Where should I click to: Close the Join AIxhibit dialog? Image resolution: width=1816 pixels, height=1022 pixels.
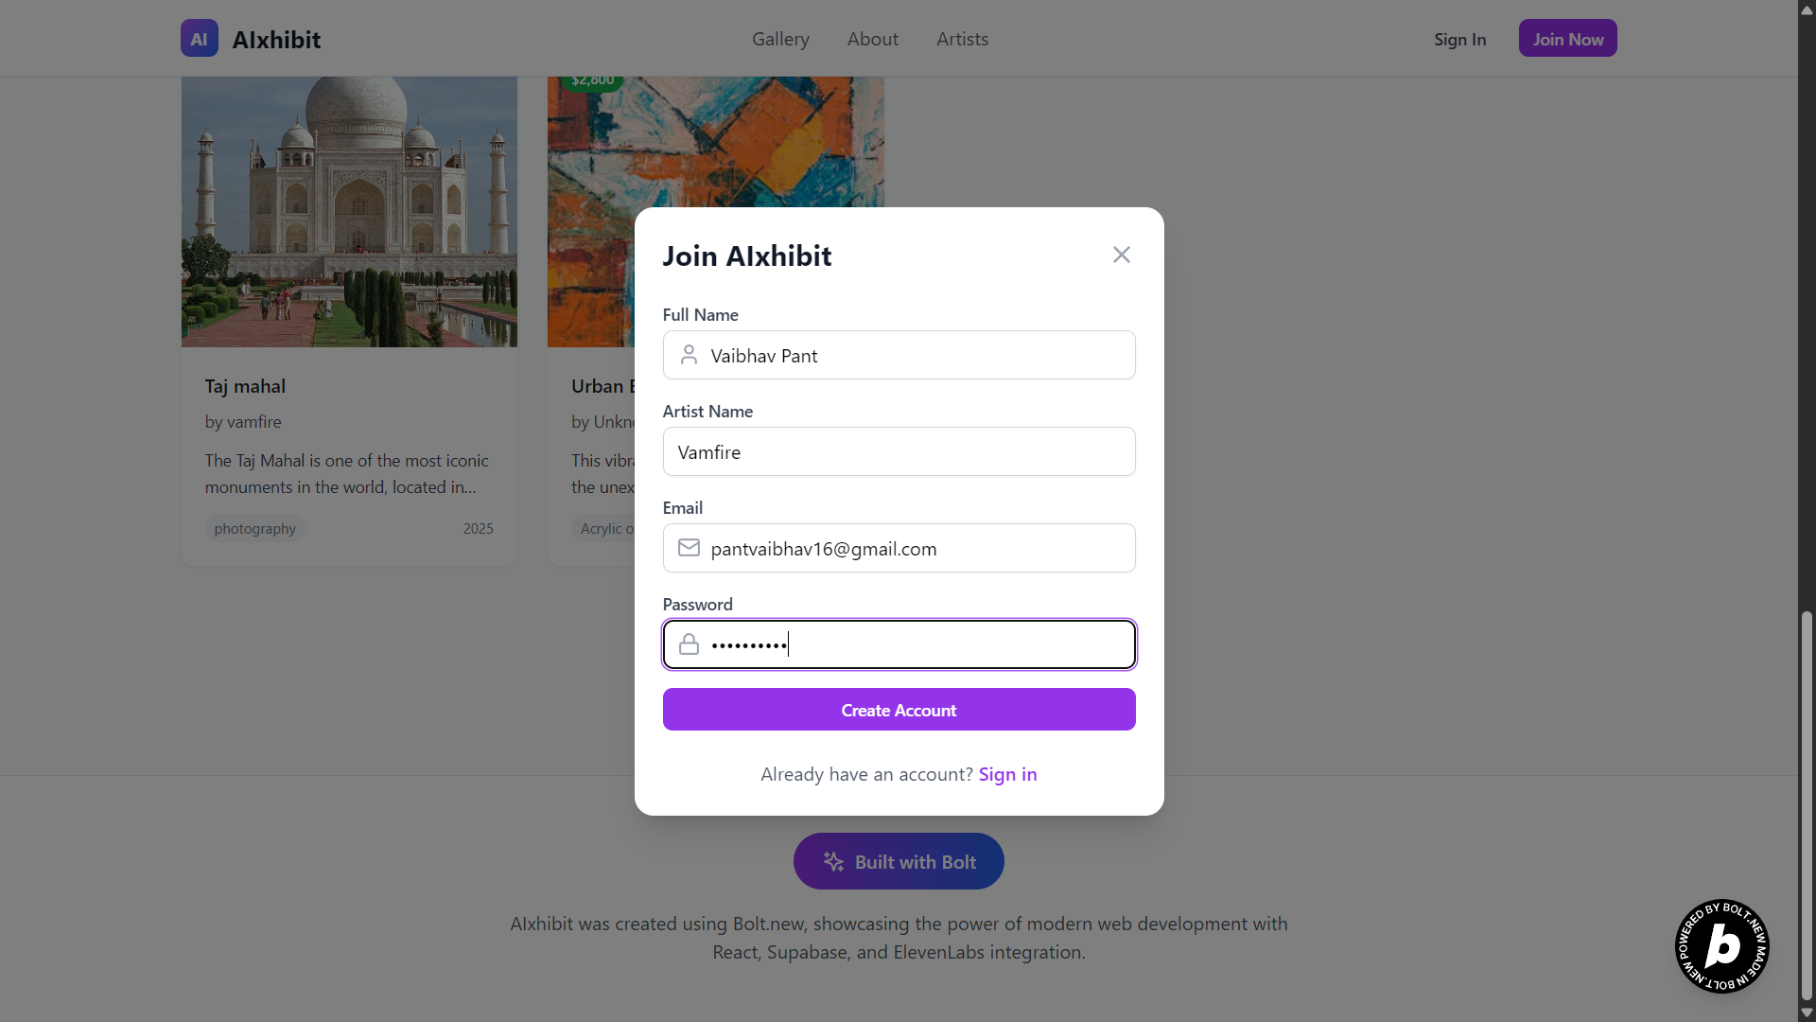pyautogui.click(x=1121, y=255)
